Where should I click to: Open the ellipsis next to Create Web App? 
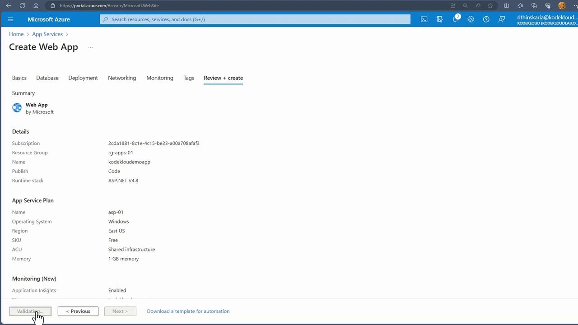click(x=90, y=47)
